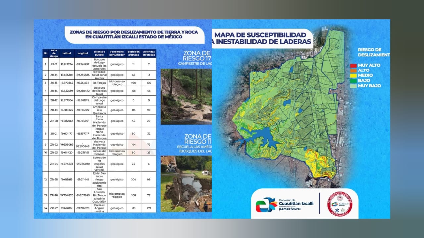Click the 'Presa el Angulo cortina' cell
This screenshot has width=424, height=238.
click(x=100, y=208)
